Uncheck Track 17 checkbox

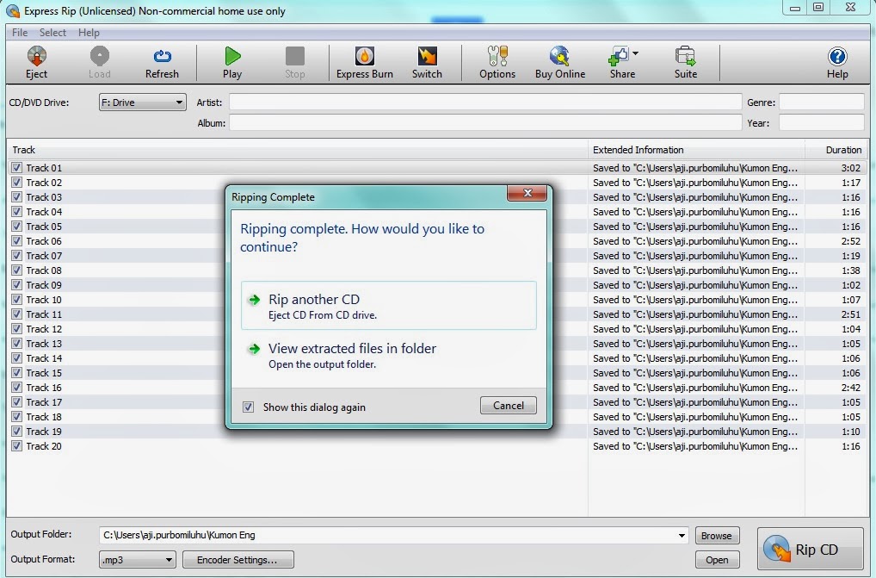[x=16, y=402]
